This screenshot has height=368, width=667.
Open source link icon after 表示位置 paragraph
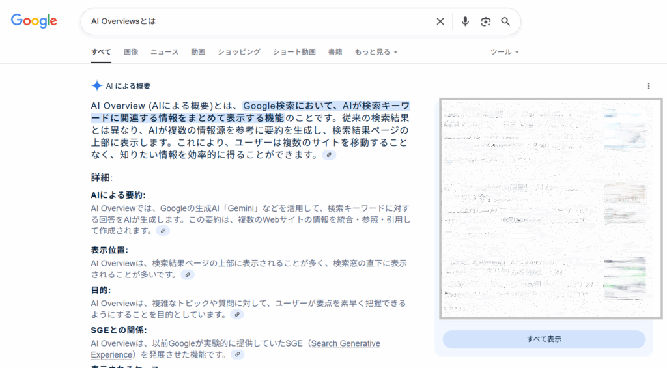[x=188, y=275]
